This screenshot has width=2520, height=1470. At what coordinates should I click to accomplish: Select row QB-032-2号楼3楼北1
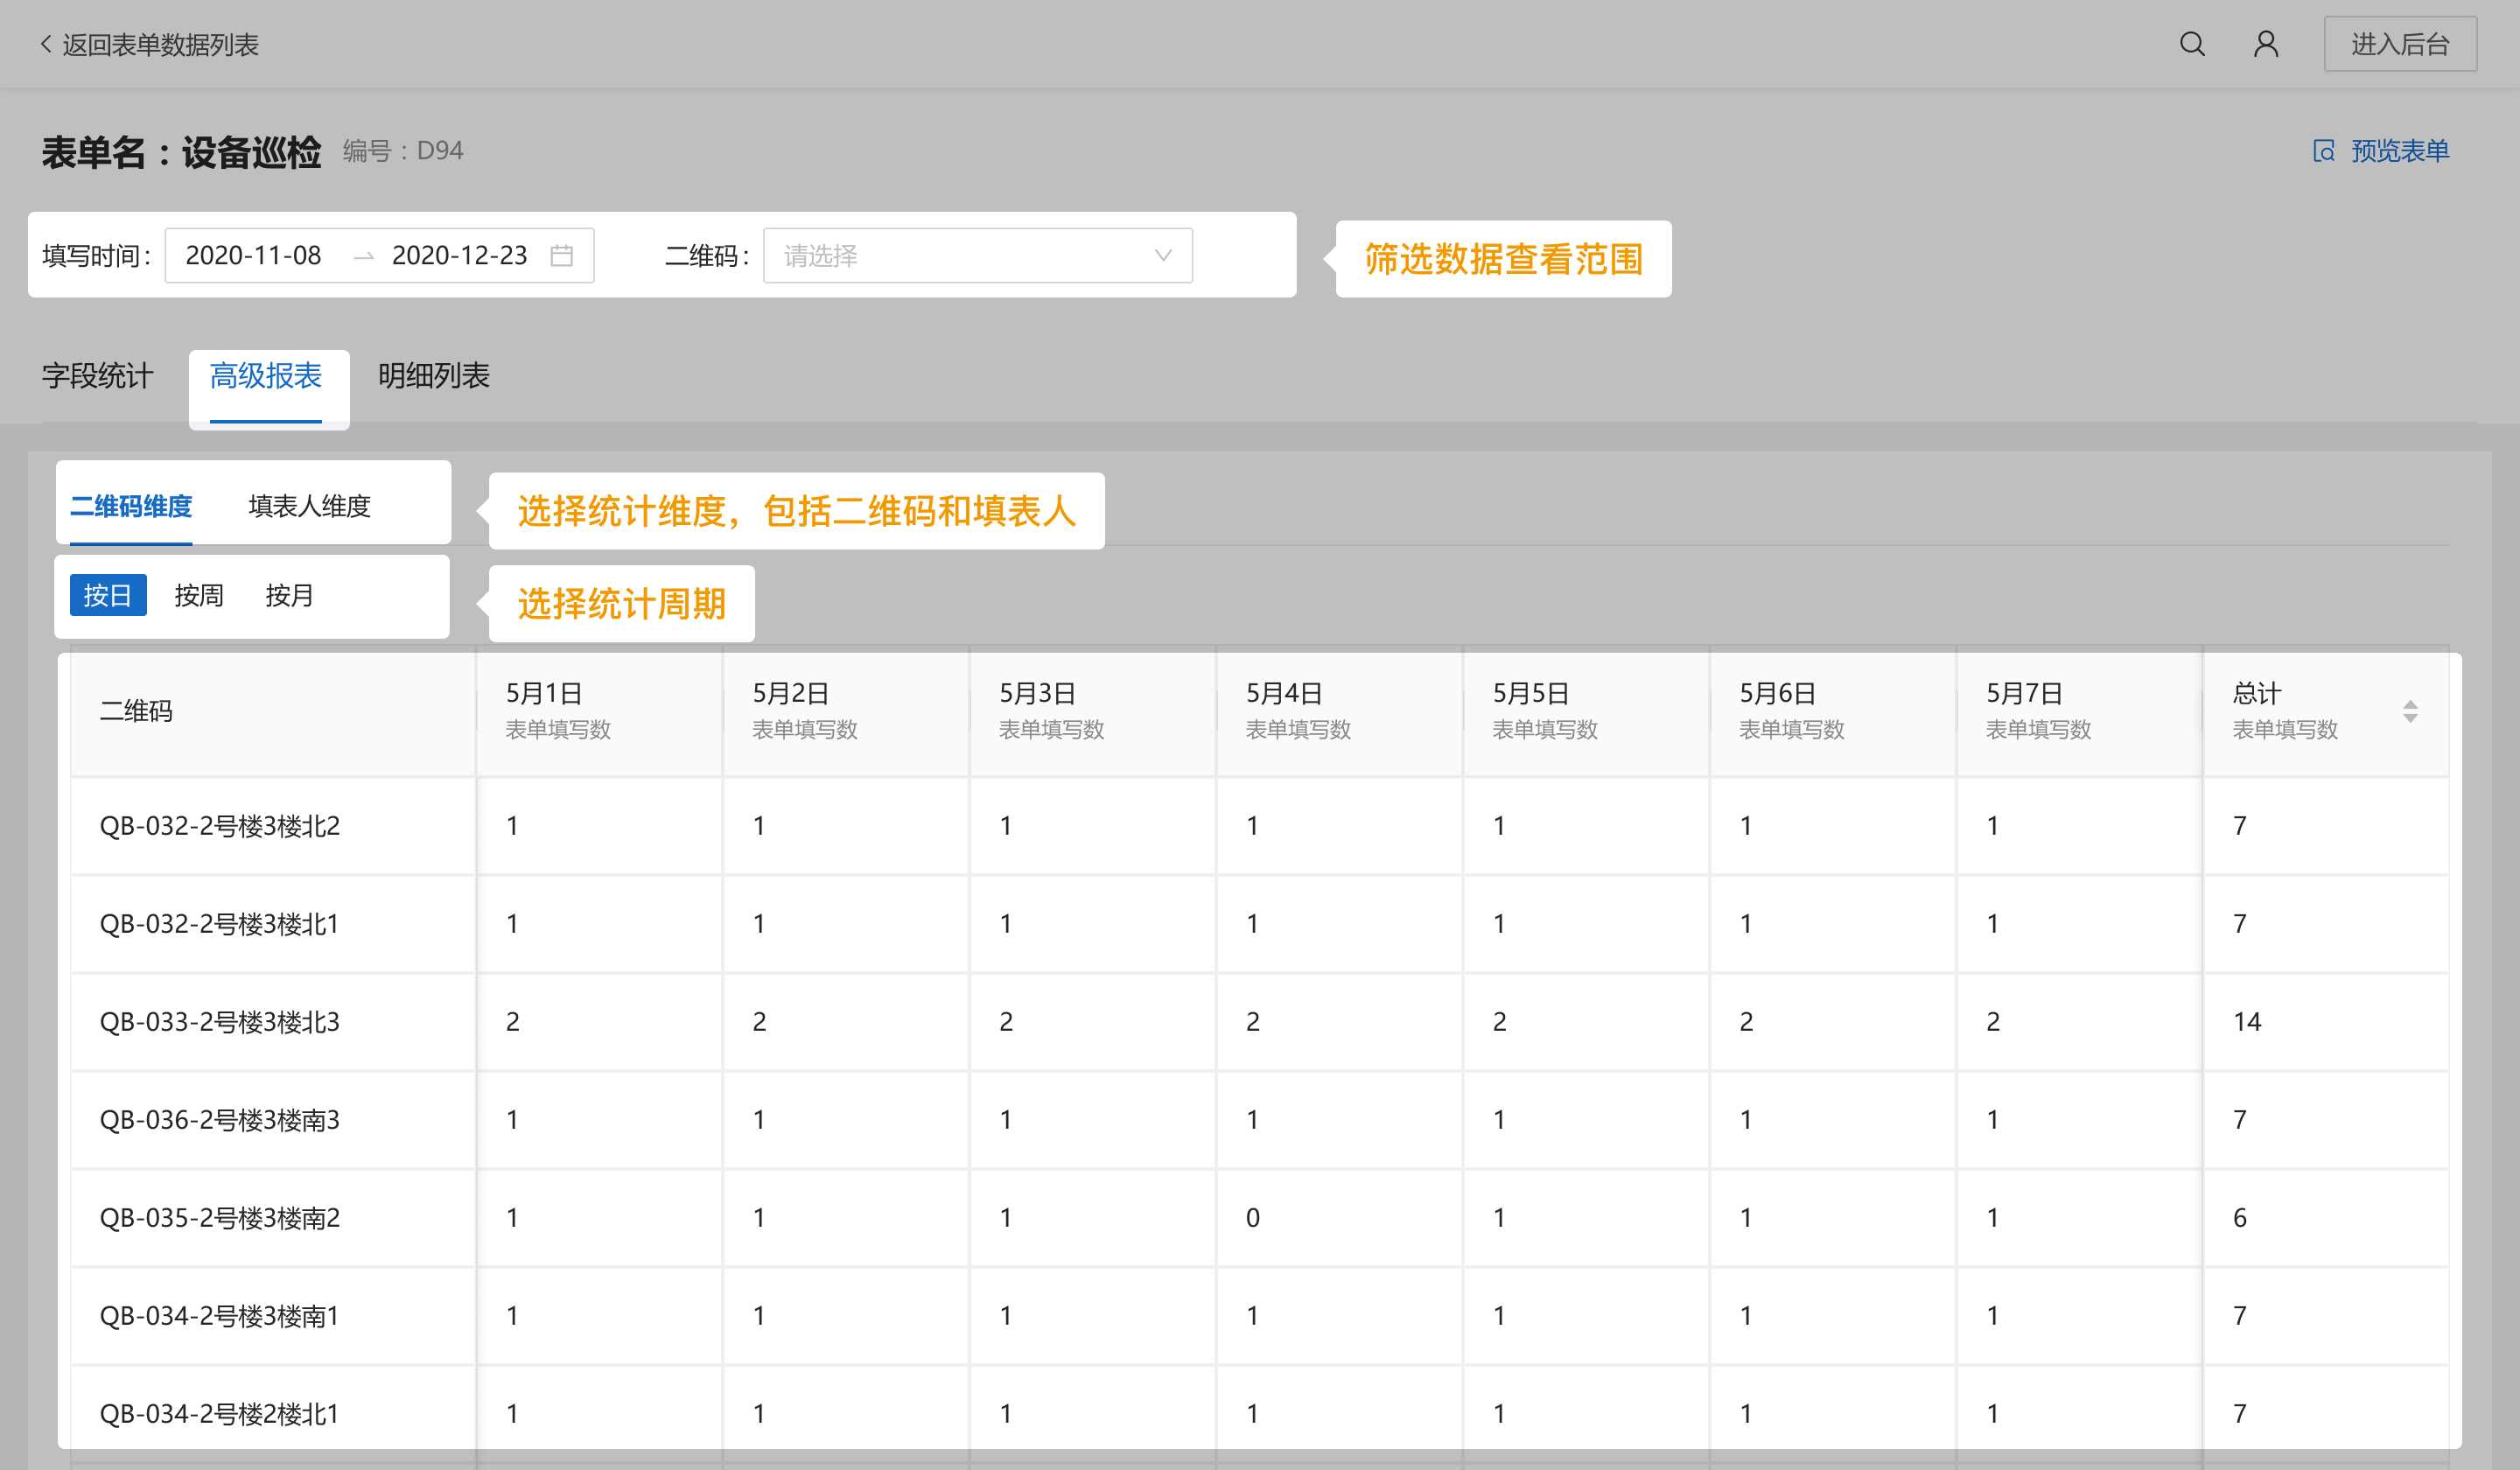coord(1260,924)
